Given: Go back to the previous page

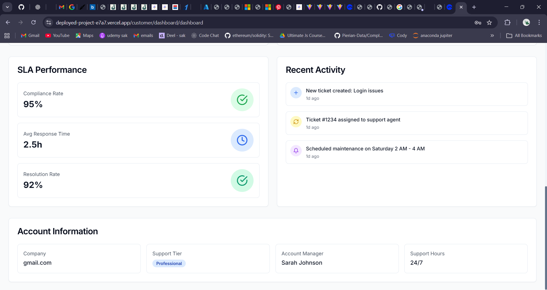Looking at the screenshot, I should pyautogui.click(x=8, y=22).
